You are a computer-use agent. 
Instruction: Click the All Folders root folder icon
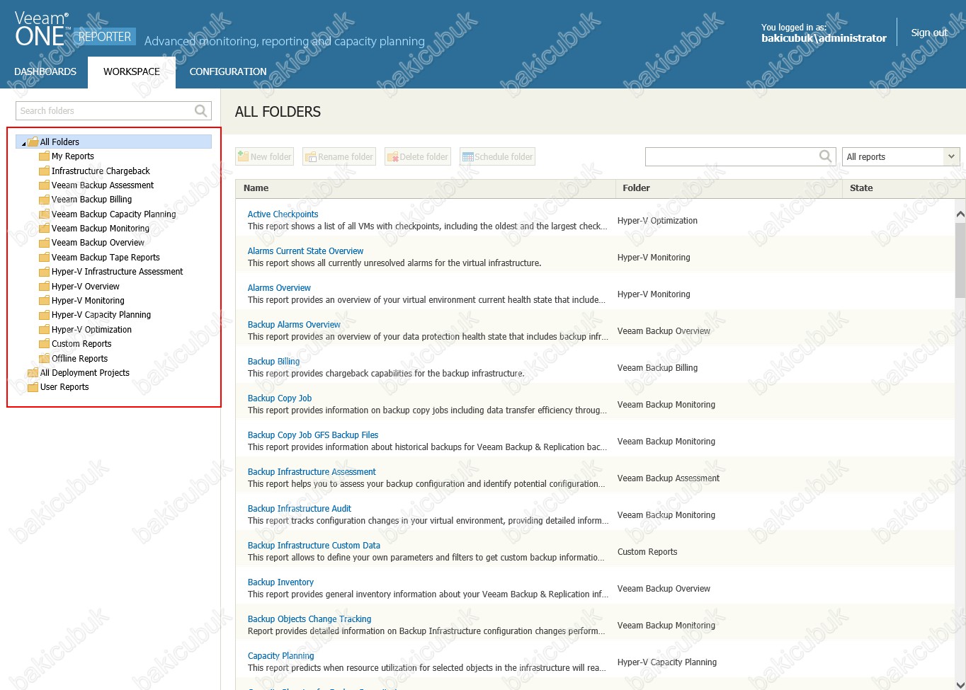[33, 142]
